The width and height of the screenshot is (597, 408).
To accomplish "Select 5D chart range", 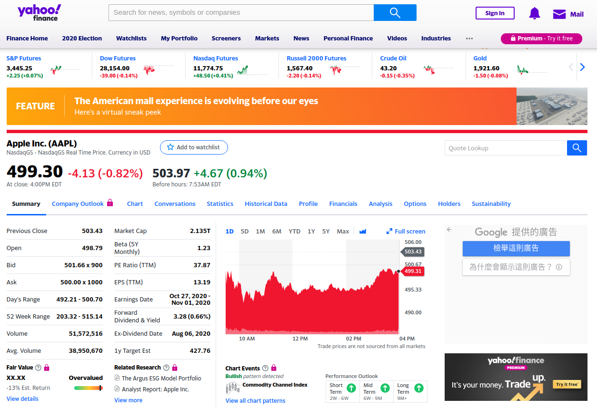I will coord(245,231).
